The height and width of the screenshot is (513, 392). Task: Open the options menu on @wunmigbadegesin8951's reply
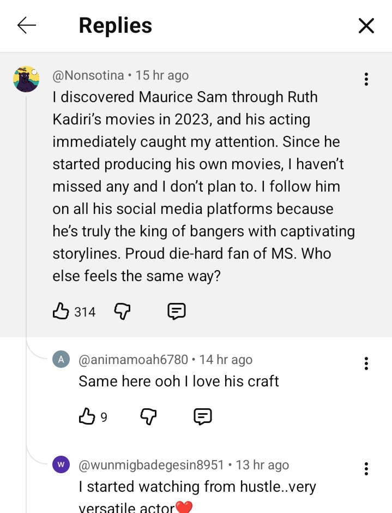(366, 468)
